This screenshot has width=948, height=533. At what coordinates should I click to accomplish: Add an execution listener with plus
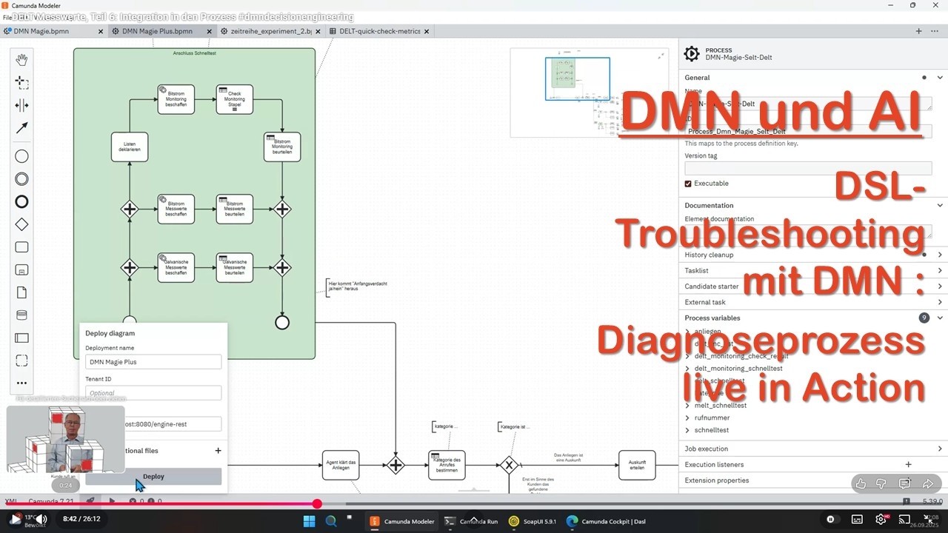[x=909, y=464]
